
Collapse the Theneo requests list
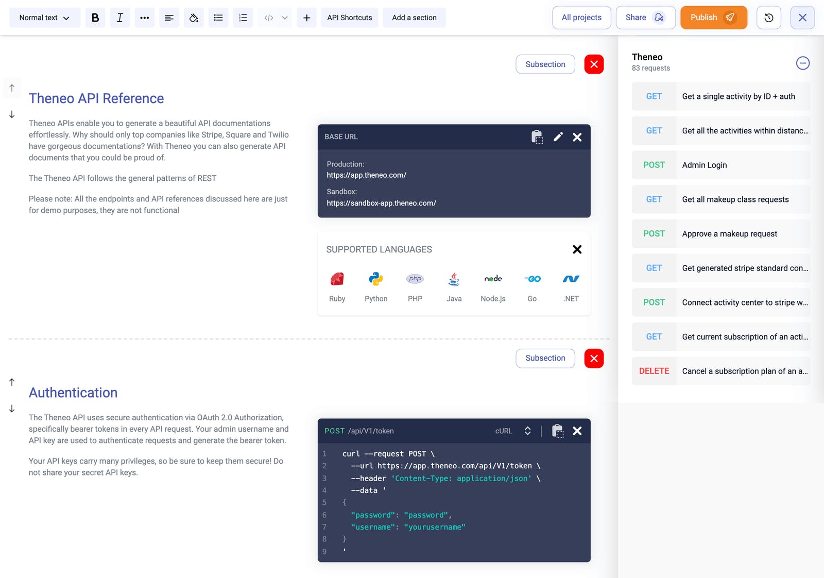click(x=802, y=63)
